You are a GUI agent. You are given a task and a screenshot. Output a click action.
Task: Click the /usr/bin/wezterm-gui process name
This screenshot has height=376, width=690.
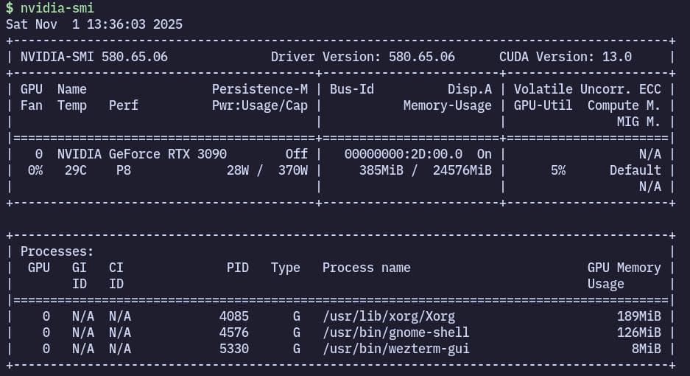coord(395,349)
